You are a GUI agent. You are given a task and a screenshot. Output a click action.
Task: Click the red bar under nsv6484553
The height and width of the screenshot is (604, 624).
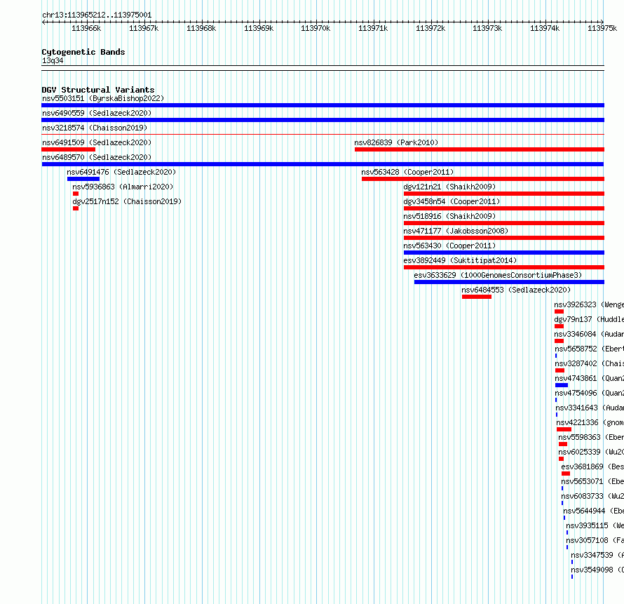pos(477,297)
